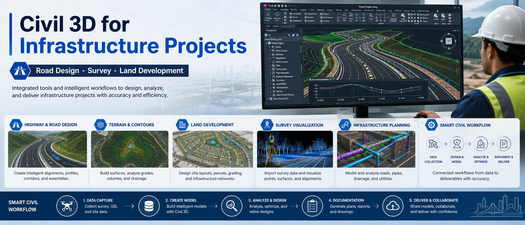Click the Civil 3D for Infrastructure Projects headline

(133, 35)
